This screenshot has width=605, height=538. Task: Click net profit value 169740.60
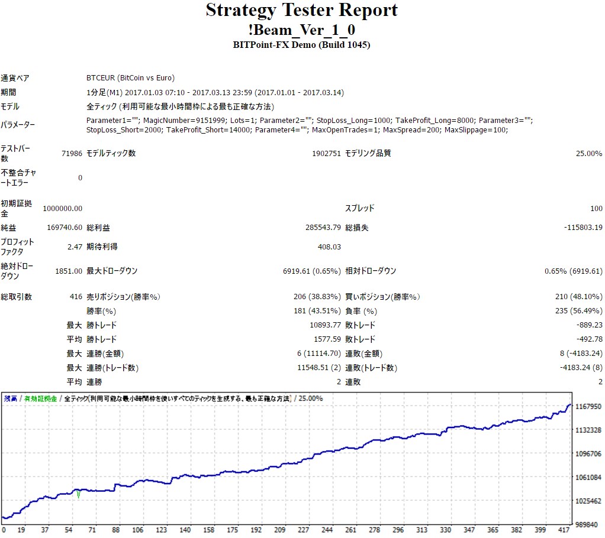pos(65,228)
